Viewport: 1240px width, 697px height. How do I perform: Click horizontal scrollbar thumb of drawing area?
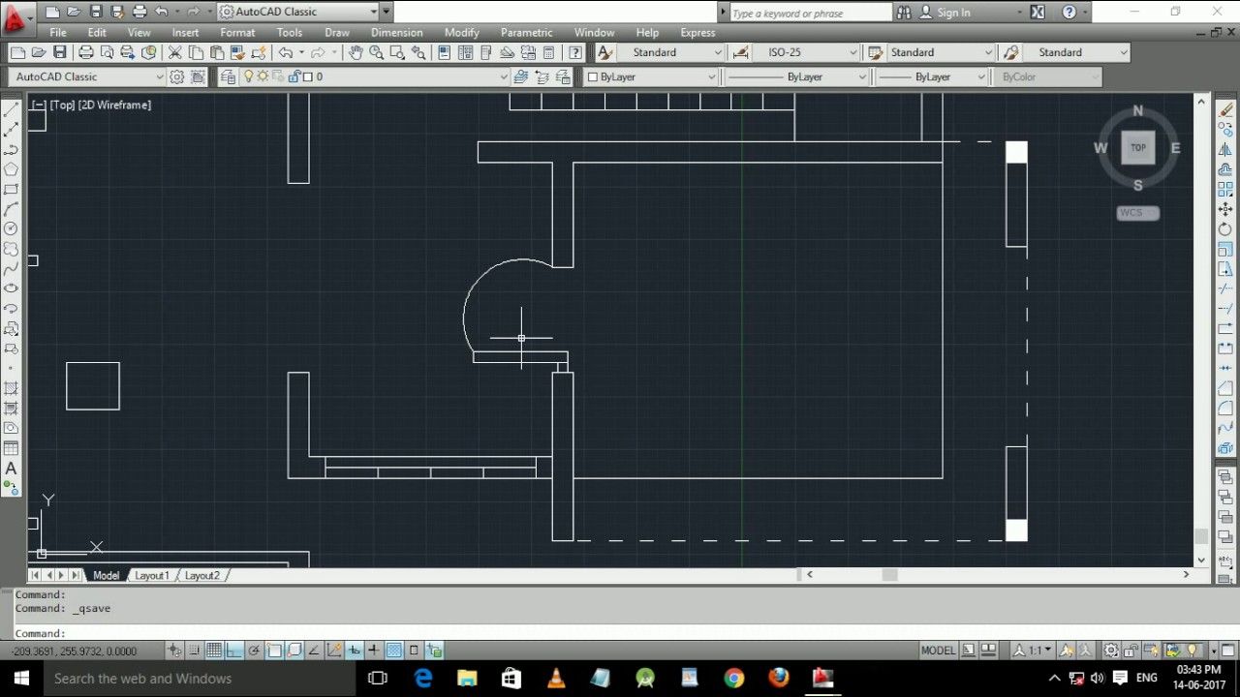point(889,575)
